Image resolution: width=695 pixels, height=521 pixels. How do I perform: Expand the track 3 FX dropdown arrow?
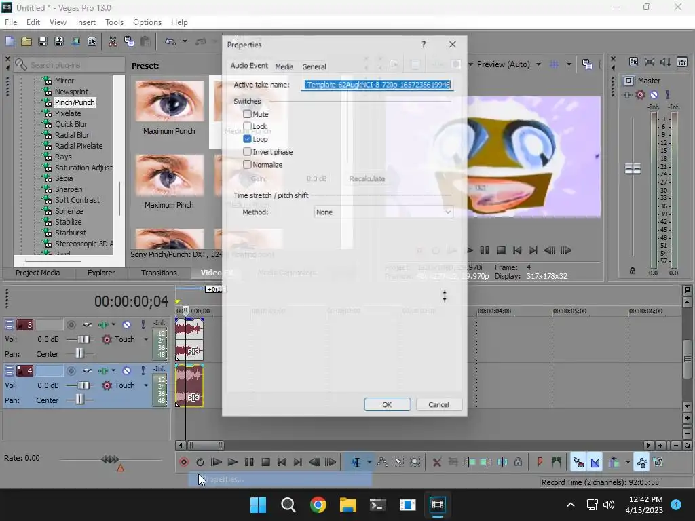pos(113,325)
